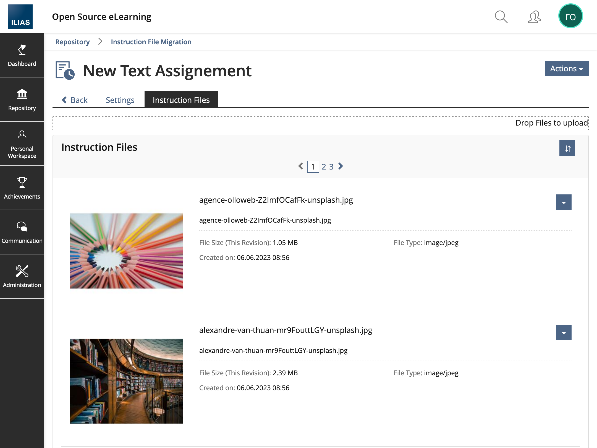Go to Repository in the sidebar
This screenshot has width=597, height=448.
tap(22, 100)
